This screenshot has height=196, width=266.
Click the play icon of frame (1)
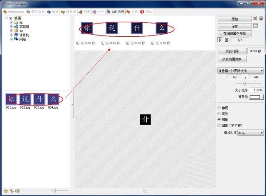(78, 43)
